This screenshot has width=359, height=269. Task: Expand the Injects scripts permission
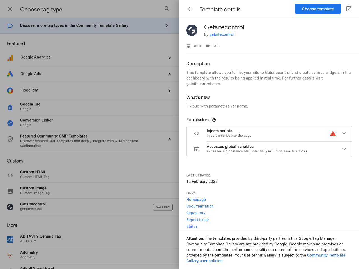(344, 133)
